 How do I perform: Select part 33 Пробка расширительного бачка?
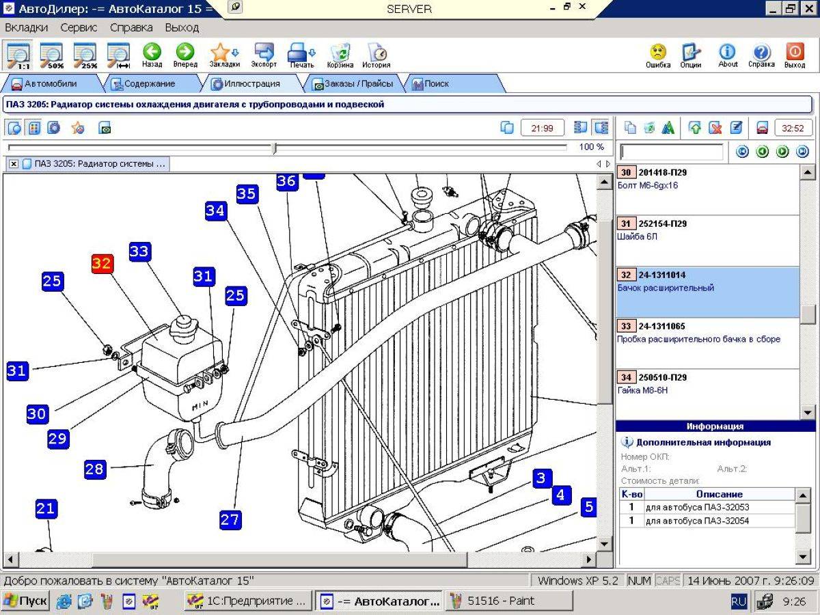[707, 343]
